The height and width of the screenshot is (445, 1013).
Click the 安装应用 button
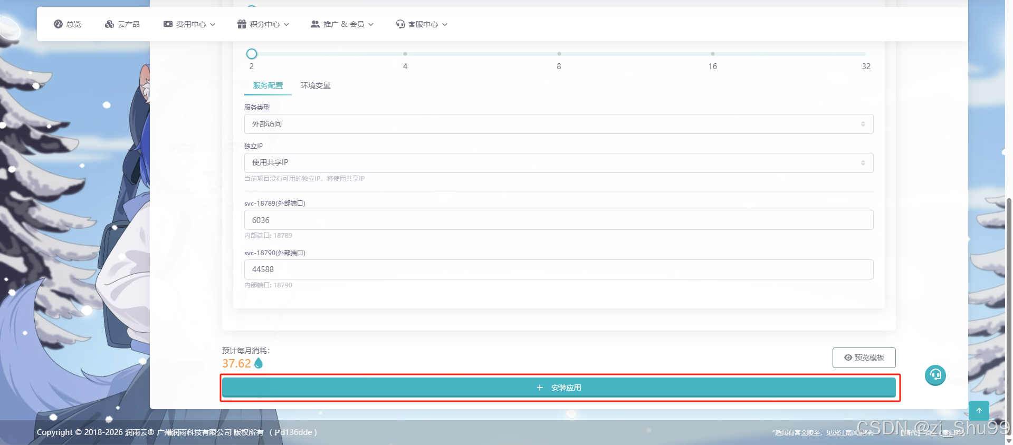tap(558, 388)
